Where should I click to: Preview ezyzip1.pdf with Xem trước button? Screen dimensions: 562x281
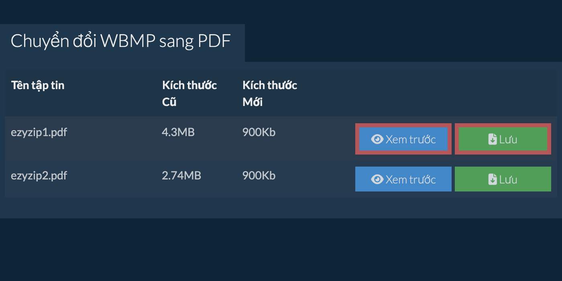pyautogui.click(x=403, y=139)
